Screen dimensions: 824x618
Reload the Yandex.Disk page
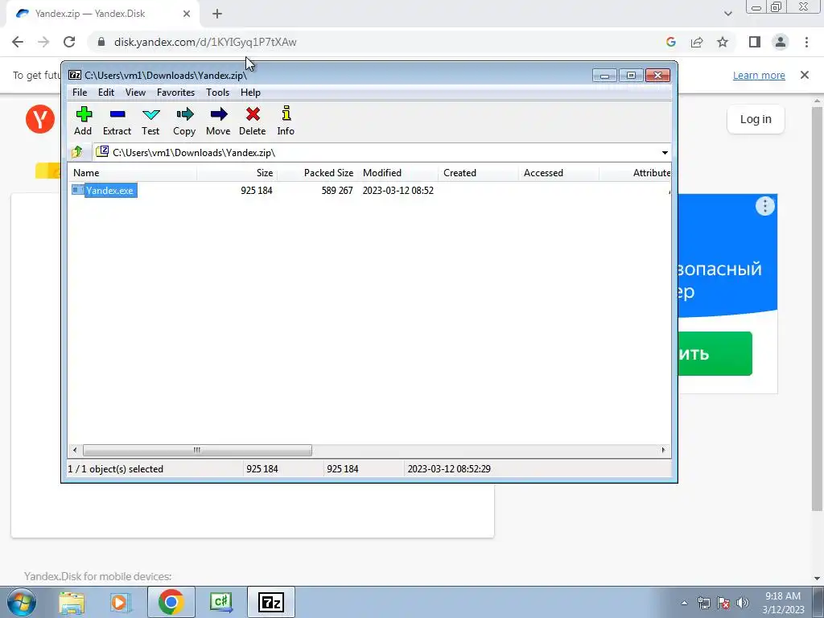point(69,42)
